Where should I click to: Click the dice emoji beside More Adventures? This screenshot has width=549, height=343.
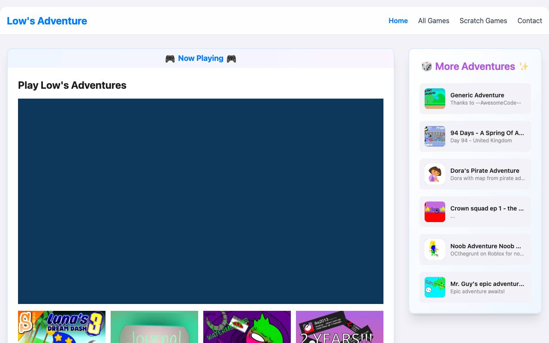tap(427, 66)
